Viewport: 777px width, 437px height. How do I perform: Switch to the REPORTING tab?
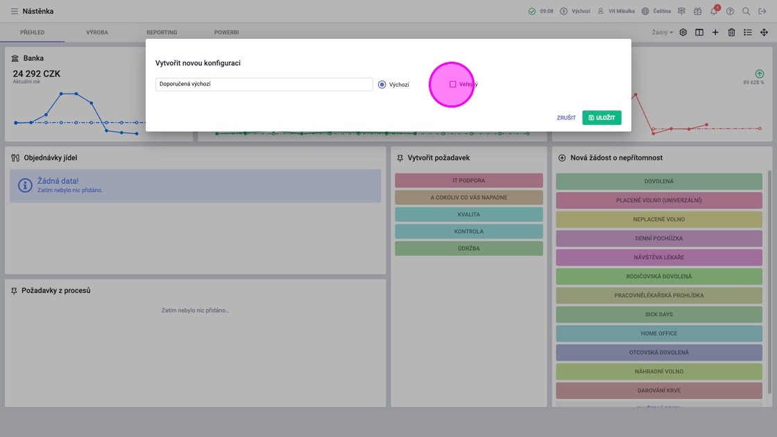click(x=162, y=32)
